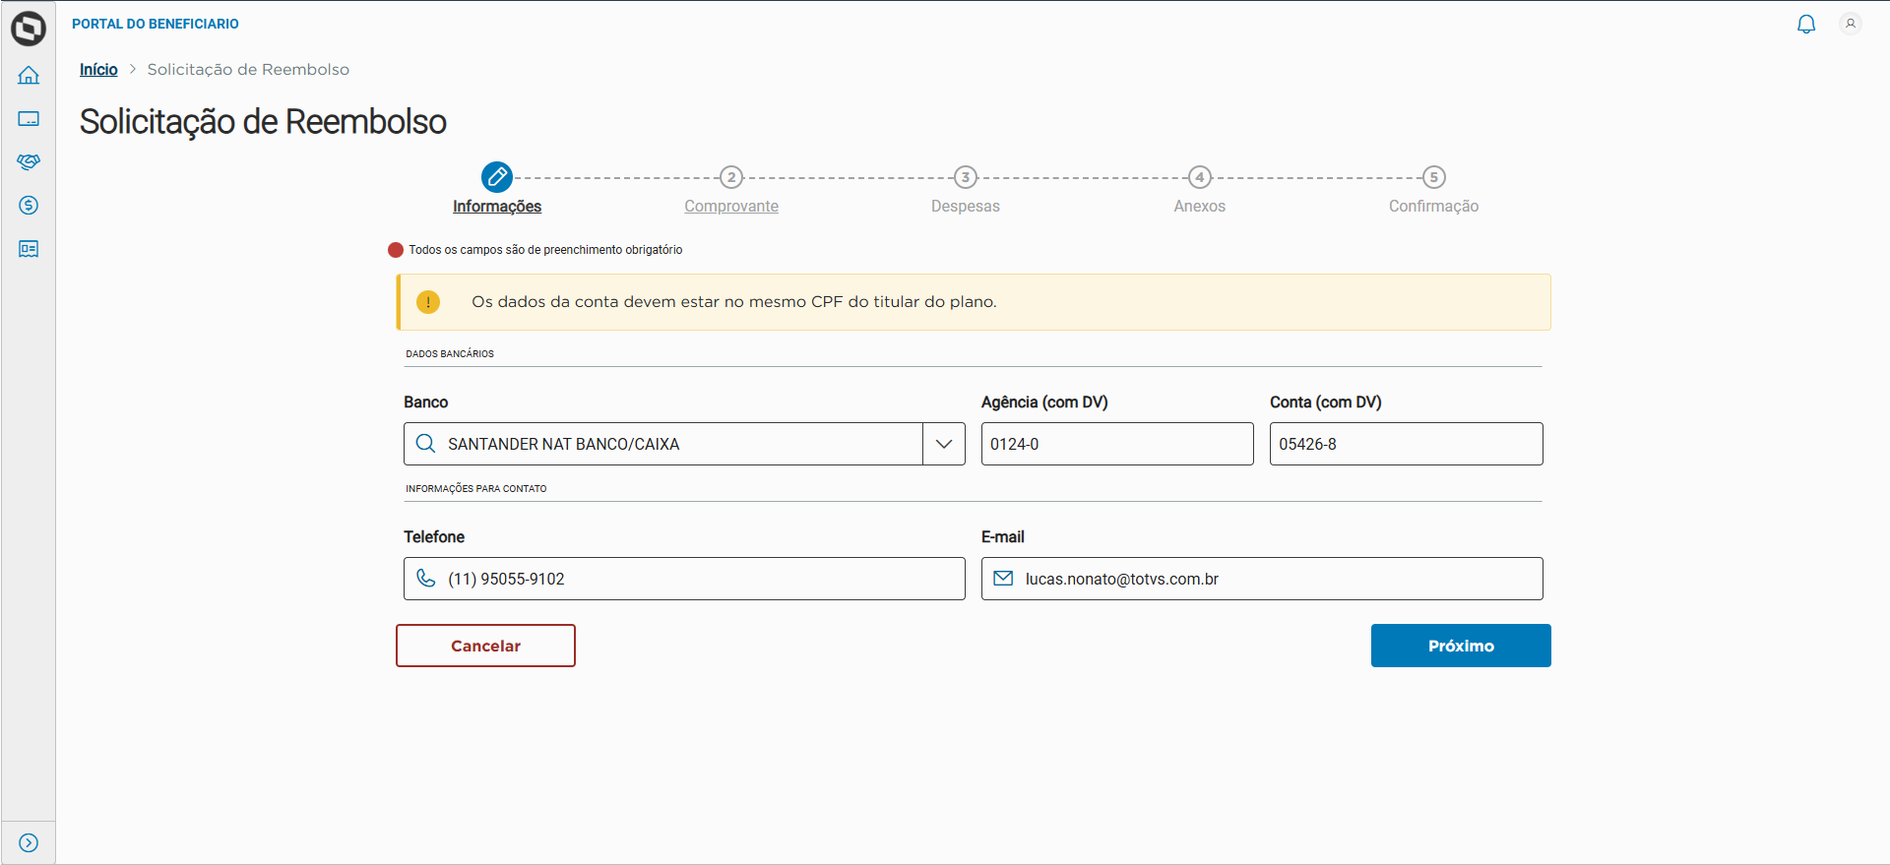The width and height of the screenshot is (1890, 865).
Task: Focus the Agência (com DV) field
Action: tap(1117, 444)
